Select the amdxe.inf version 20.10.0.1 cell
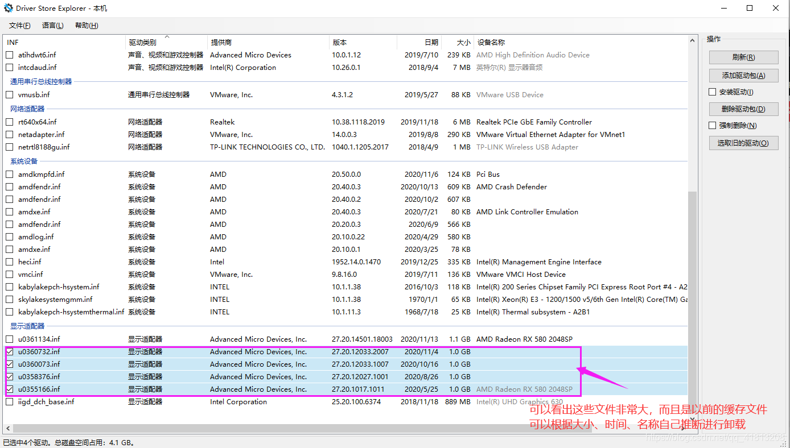This screenshot has height=448, width=790. (x=346, y=250)
